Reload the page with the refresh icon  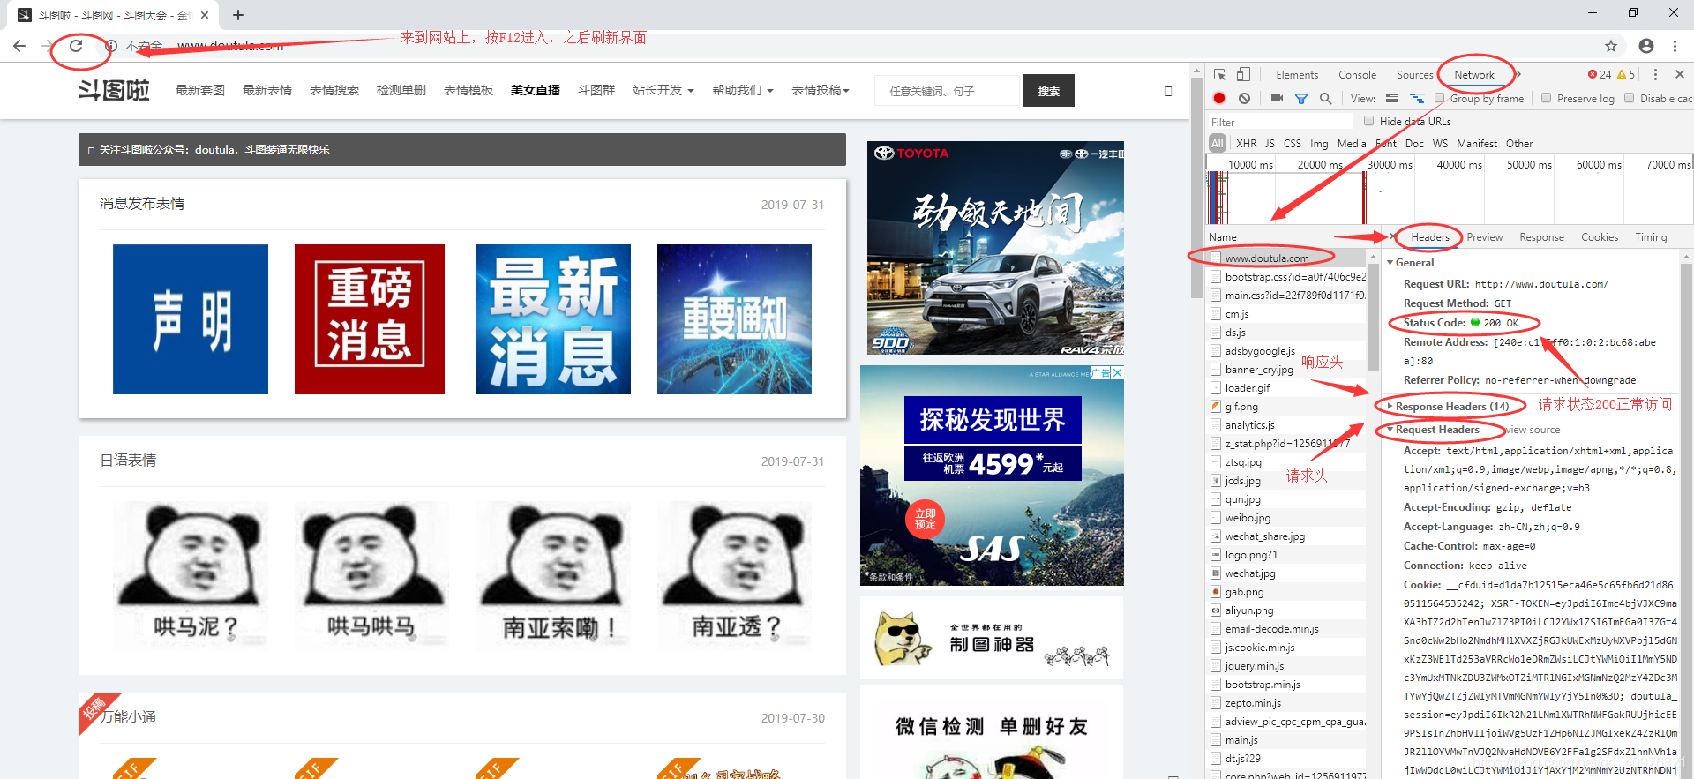[76, 46]
